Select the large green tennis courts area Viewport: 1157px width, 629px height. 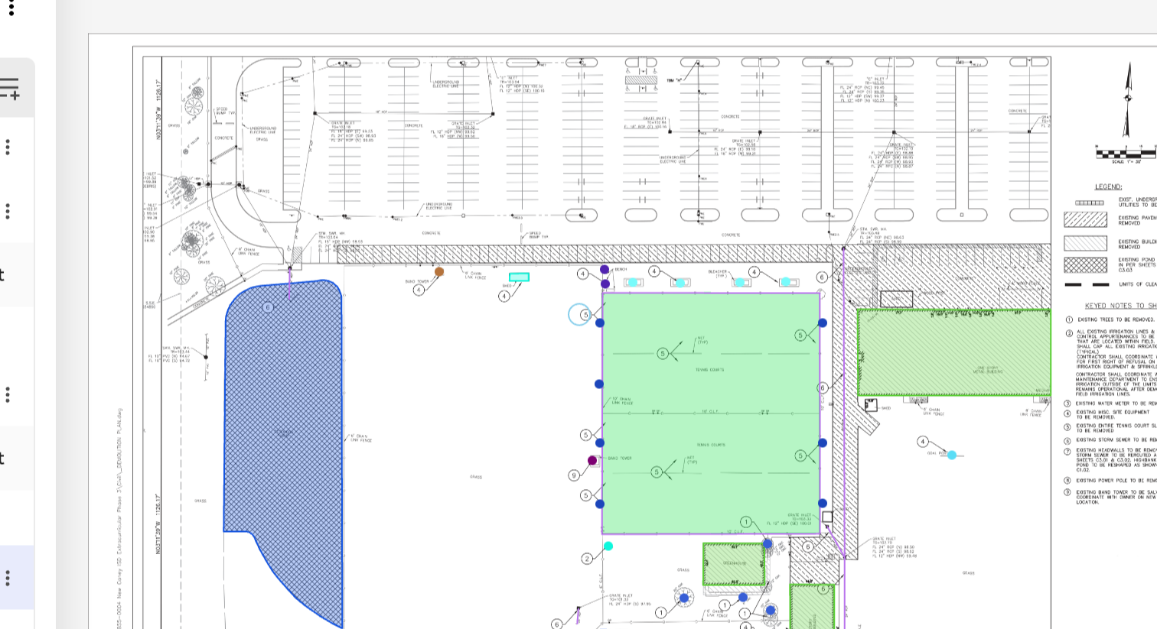click(711, 413)
